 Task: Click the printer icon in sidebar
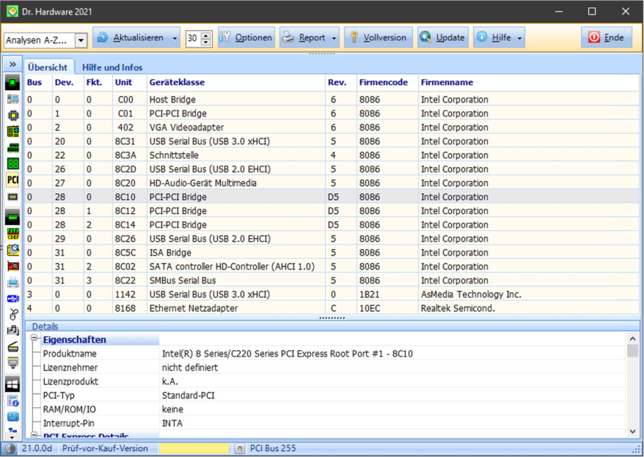pos(12,282)
